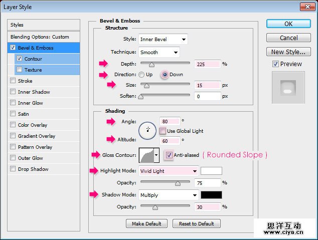Enable the Use Global Light checkbox
Image resolution: width=318 pixels, height=240 pixels.
click(163, 131)
